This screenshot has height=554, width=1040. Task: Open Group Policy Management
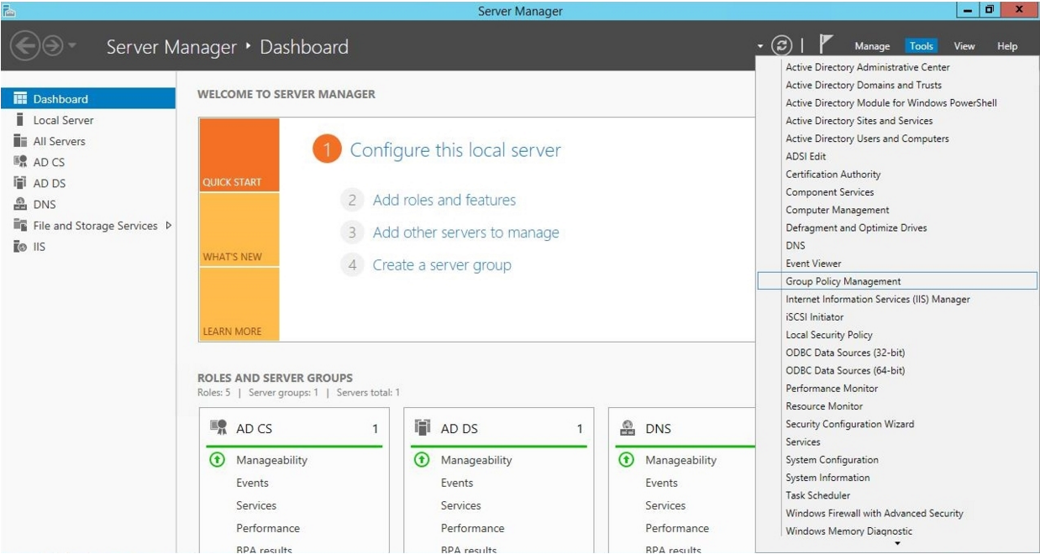(896, 281)
